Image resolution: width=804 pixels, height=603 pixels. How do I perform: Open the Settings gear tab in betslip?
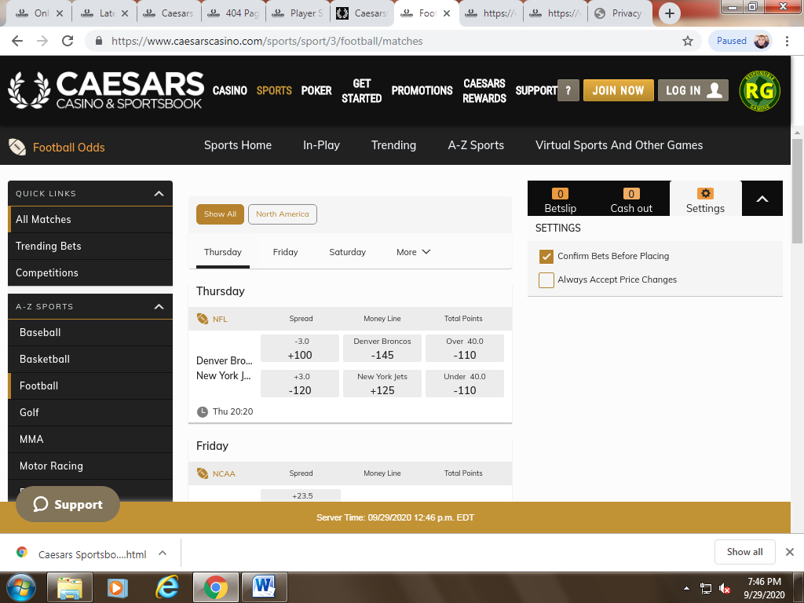[x=705, y=200]
